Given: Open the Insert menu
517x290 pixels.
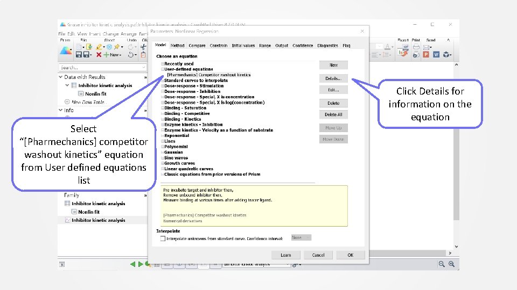Looking at the screenshot, I should [95, 34].
